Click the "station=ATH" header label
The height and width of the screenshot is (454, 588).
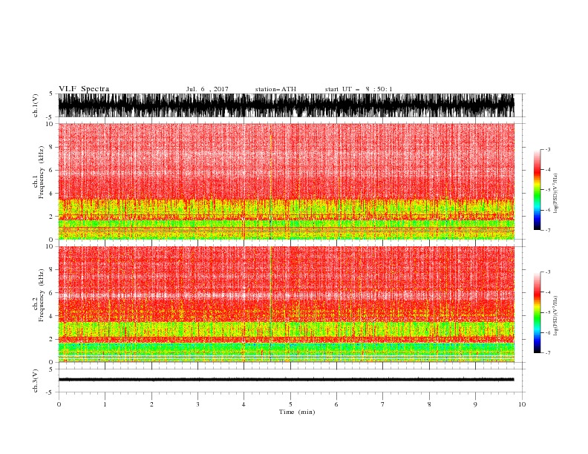(275, 89)
